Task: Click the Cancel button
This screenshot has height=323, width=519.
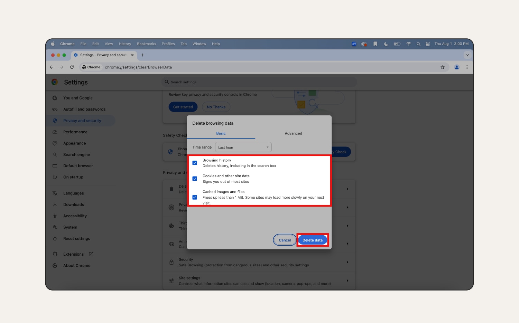Action: pyautogui.click(x=285, y=240)
